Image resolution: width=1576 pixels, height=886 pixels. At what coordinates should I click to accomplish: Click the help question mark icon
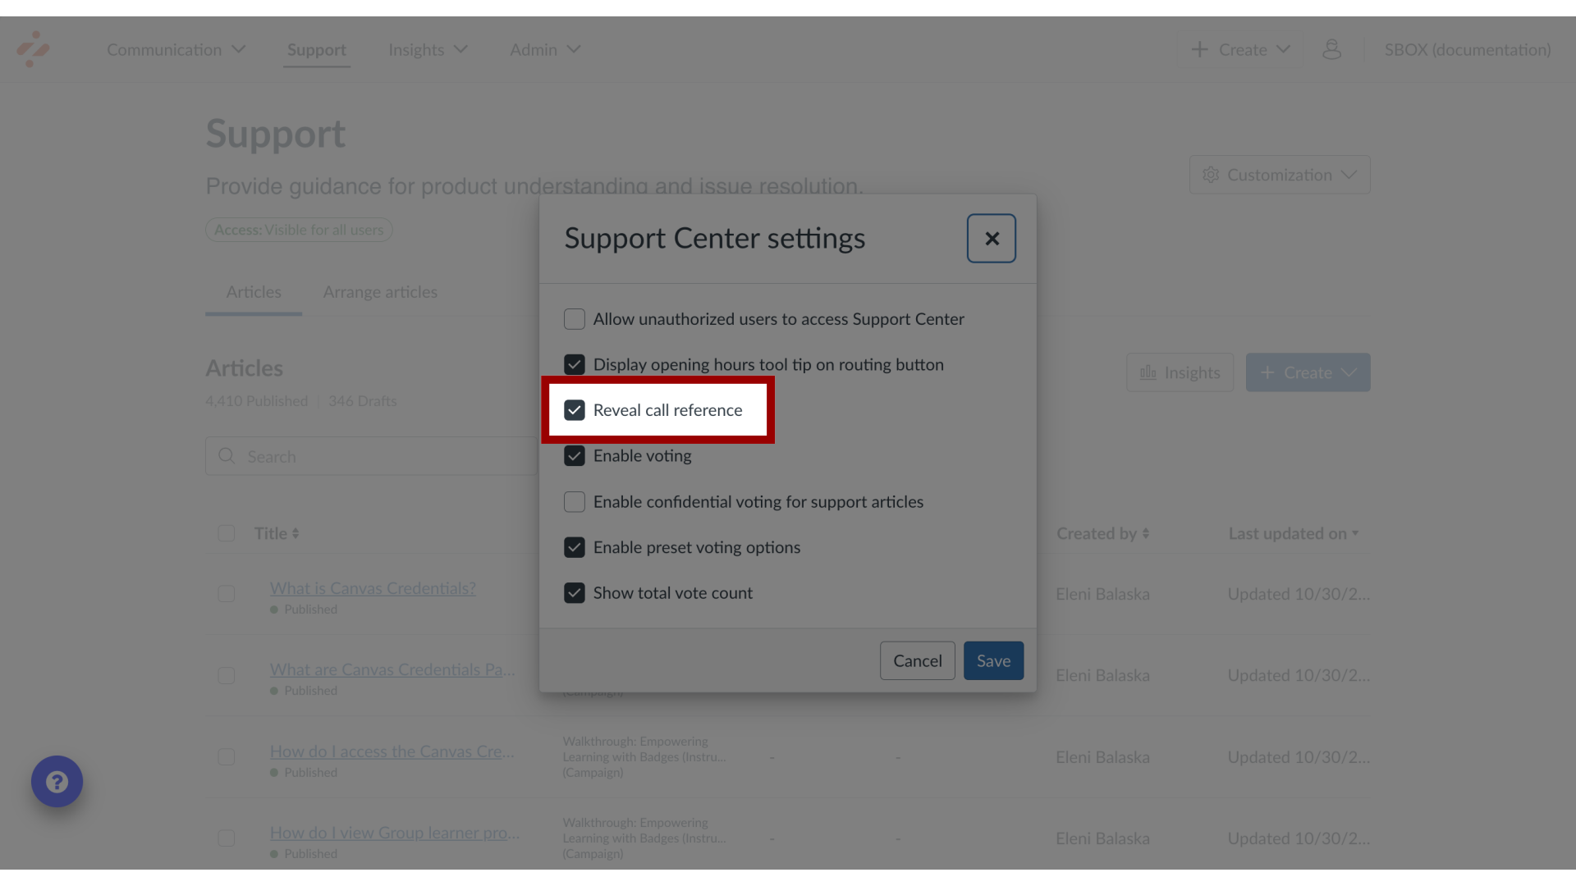pyautogui.click(x=57, y=782)
